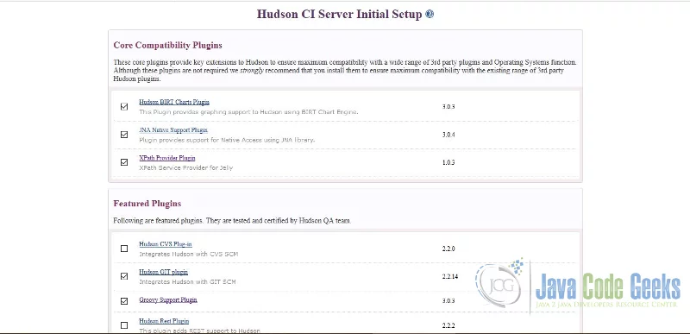The width and height of the screenshot is (690, 334).
Task: Visit the Hudson GIT plugin link
Action: (x=163, y=272)
